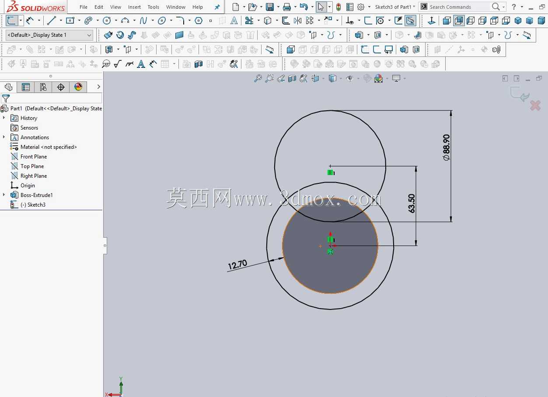Click the Sketch toggle icon

12,21
